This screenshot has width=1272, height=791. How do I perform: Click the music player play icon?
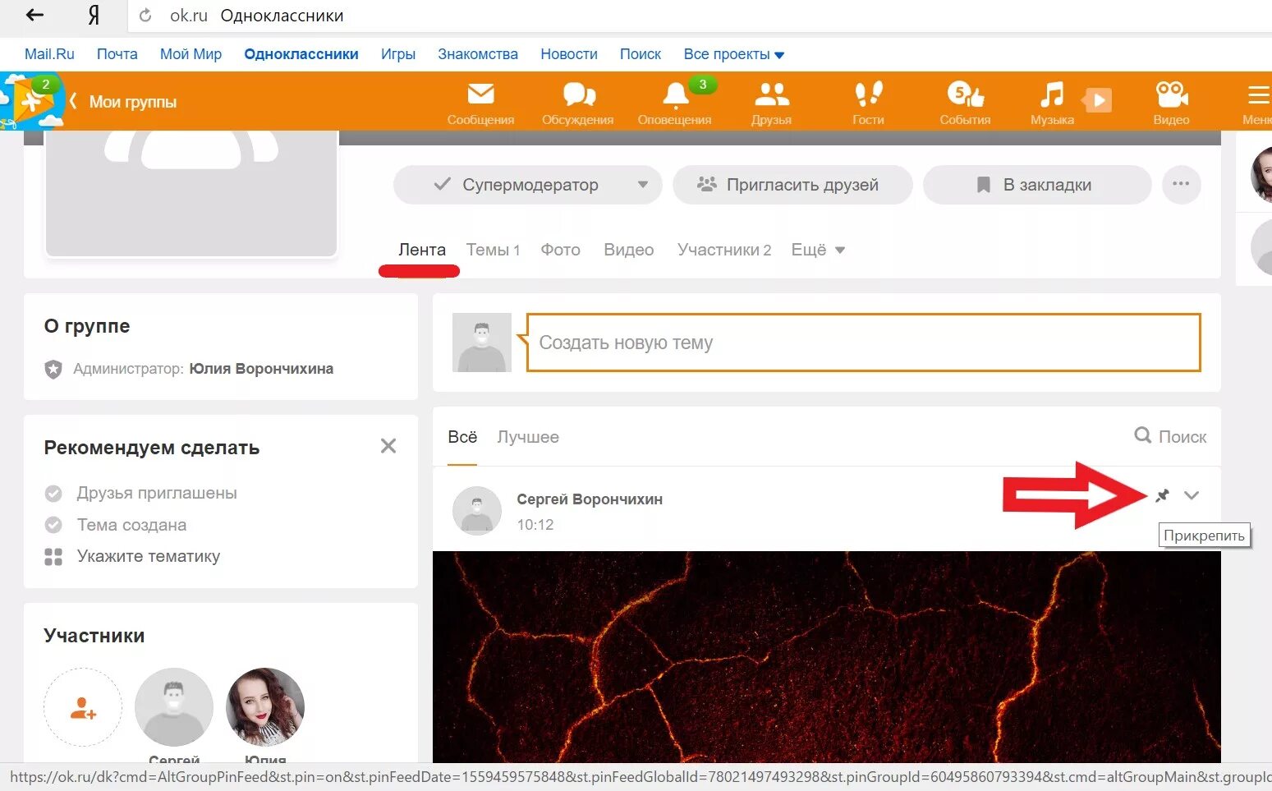tap(1097, 100)
